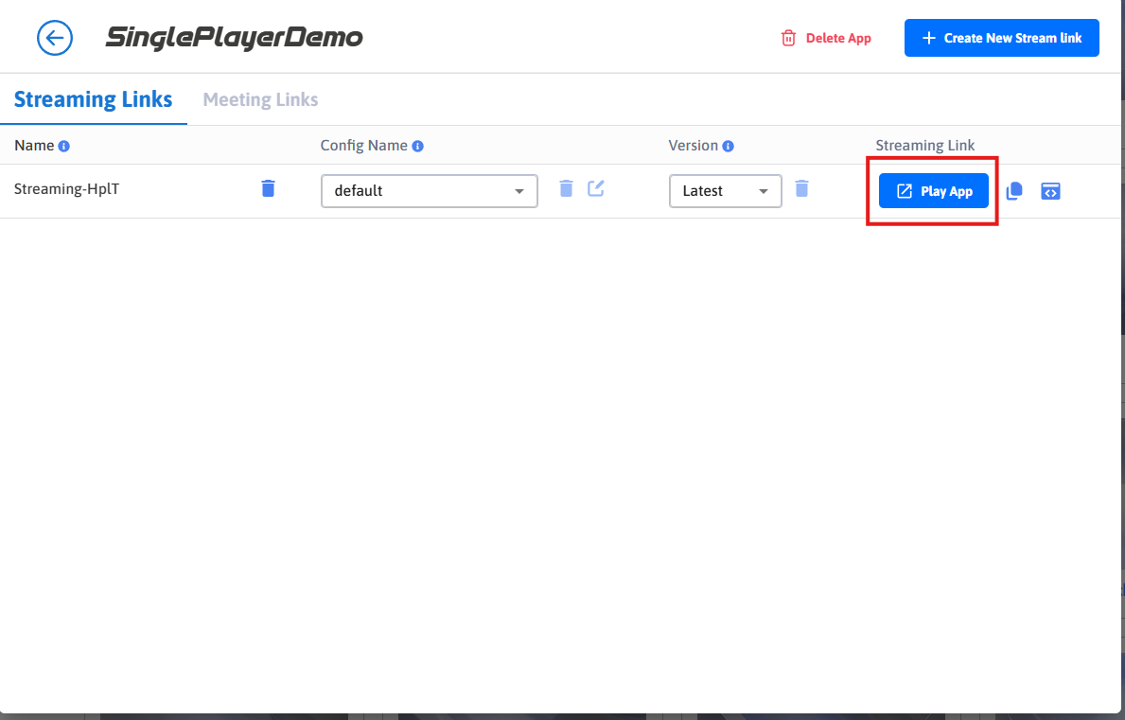Launch the stream with Play App
This screenshot has width=1125, height=720.
pyautogui.click(x=933, y=191)
